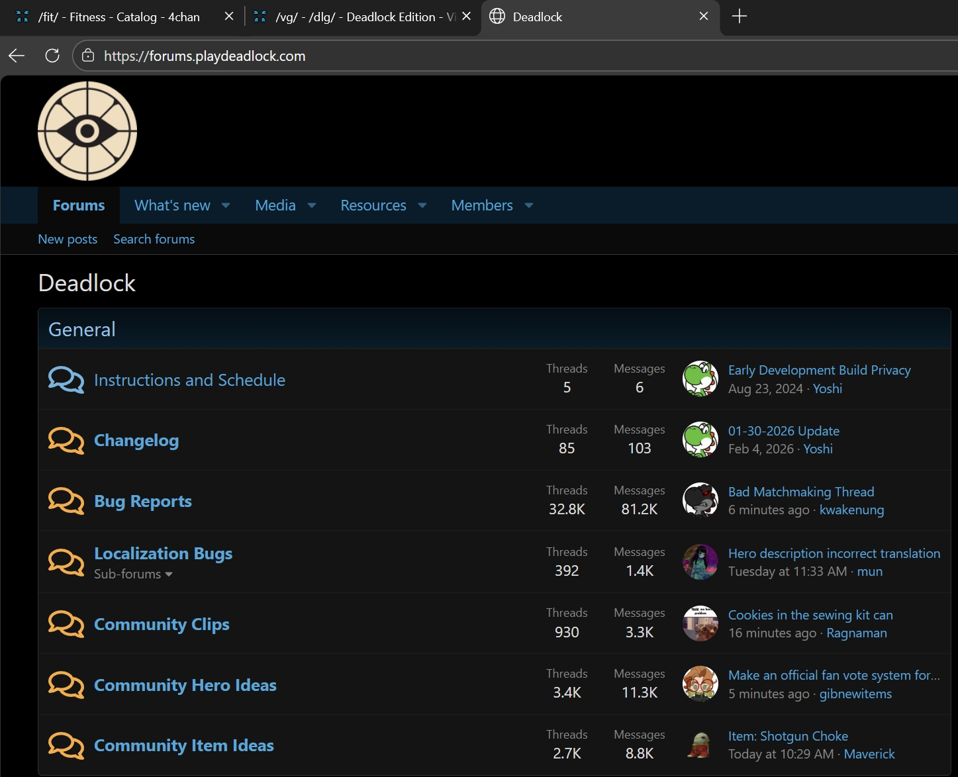Open the Bug Reports forum
The image size is (958, 777).
click(143, 502)
